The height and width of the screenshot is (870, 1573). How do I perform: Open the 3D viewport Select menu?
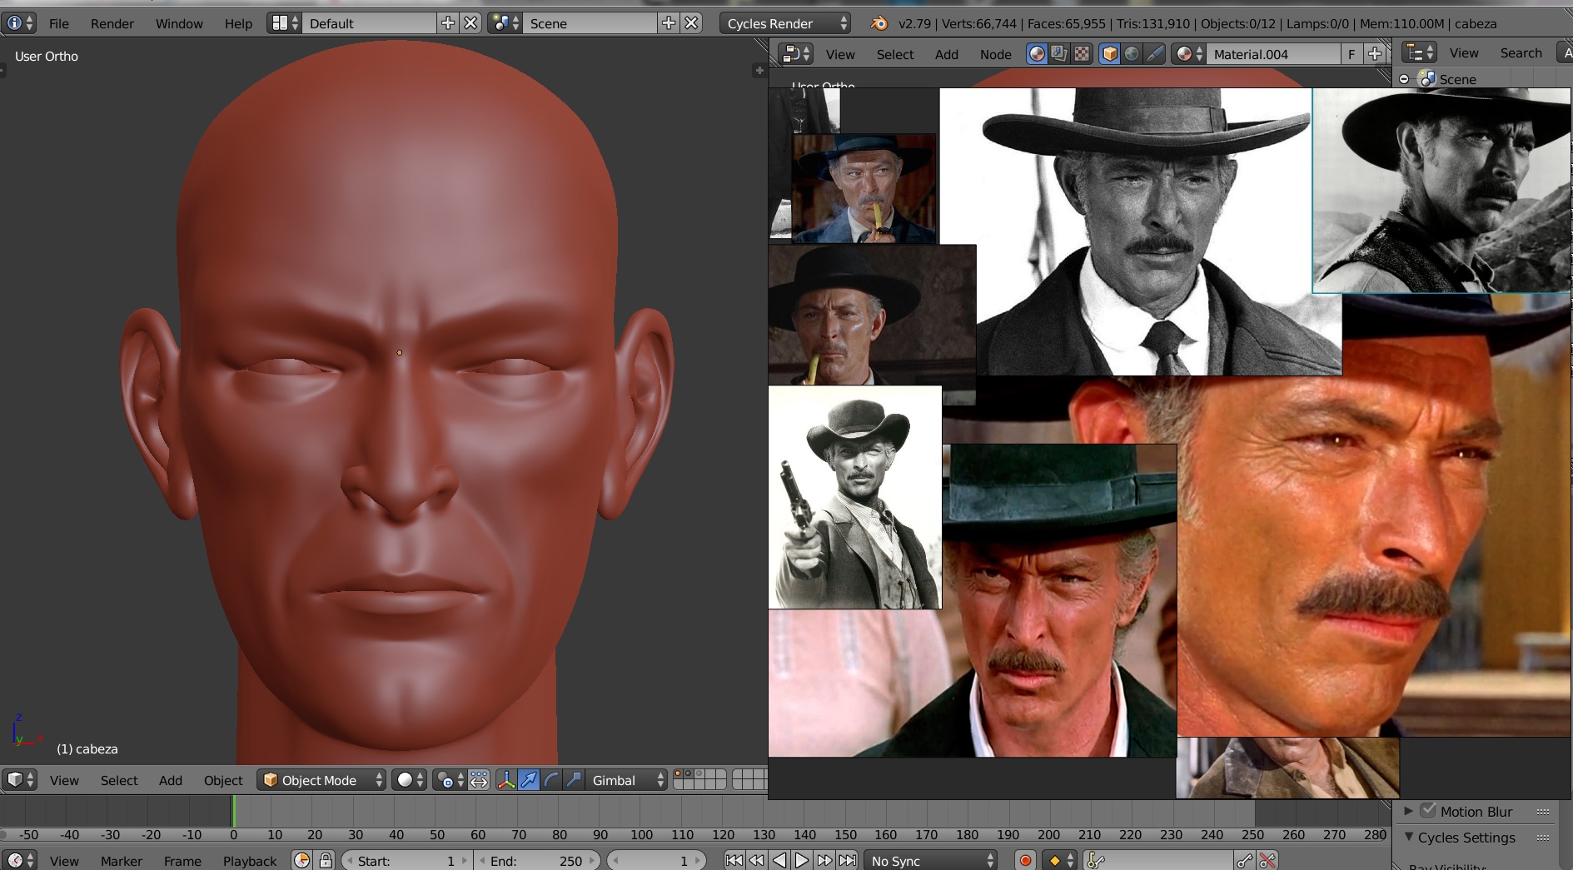coord(119,780)
